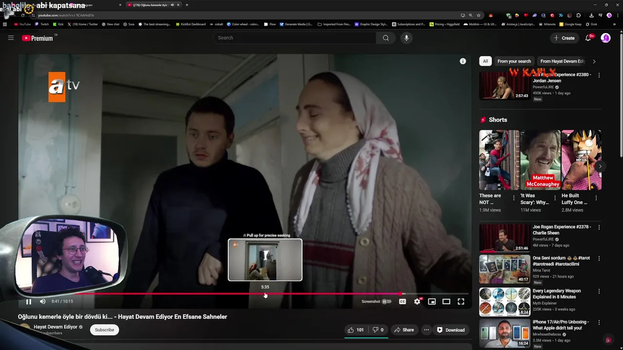The width and height of the screenshot is (623, 350).
Task: Toggle closed captions with the CC button
Action: (403, 301)
